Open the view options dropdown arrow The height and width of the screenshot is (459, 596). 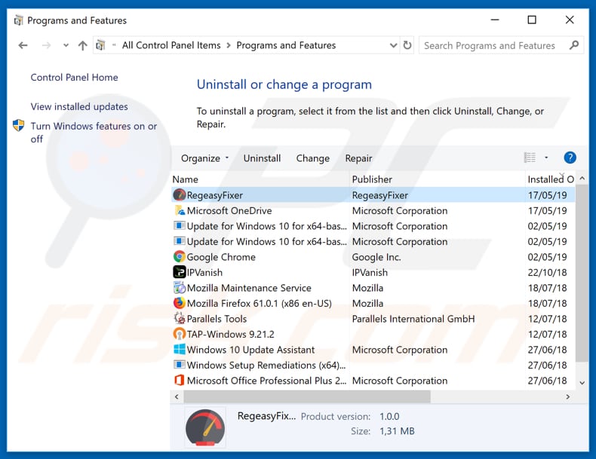(x=546, y=158)
